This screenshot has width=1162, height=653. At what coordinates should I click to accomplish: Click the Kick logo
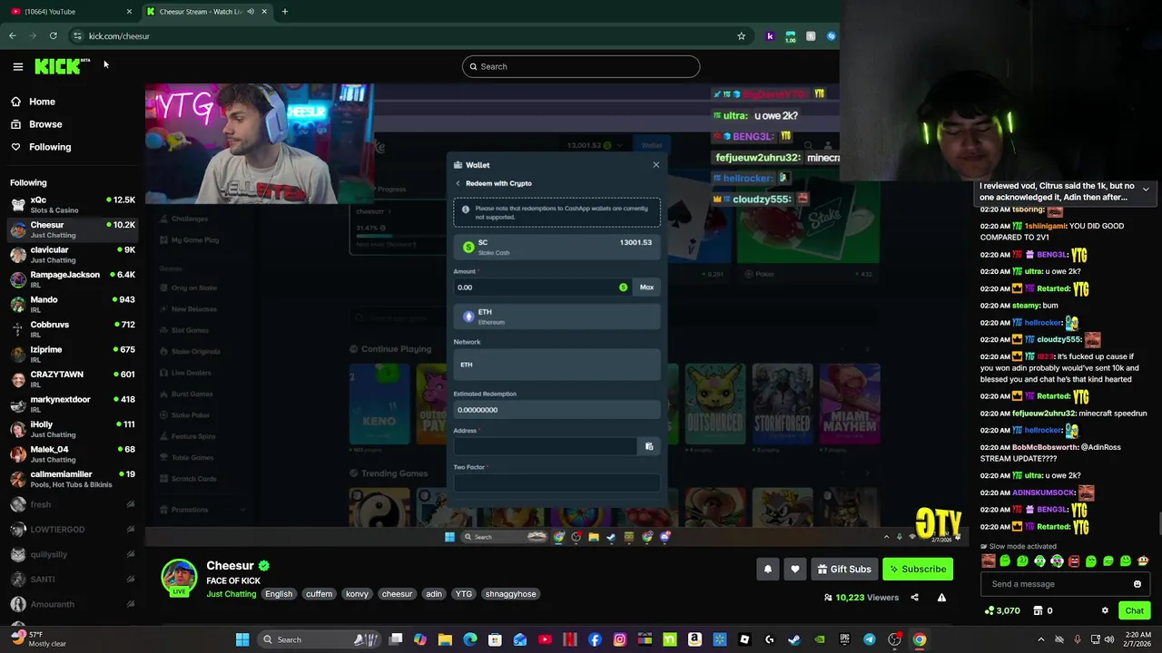[62, 66]
